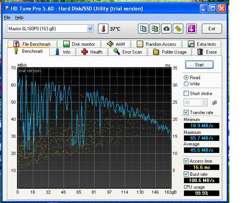The image size is (248, 203).
Task: Click the Exit button
Action: click(x=212, y=29)
